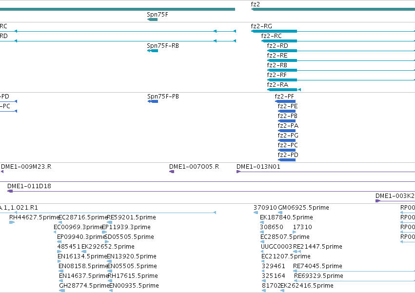This screenshot has height=293, width=415.
Task: Select EST RE21447.5prime
Action: [x=297, y=252]
